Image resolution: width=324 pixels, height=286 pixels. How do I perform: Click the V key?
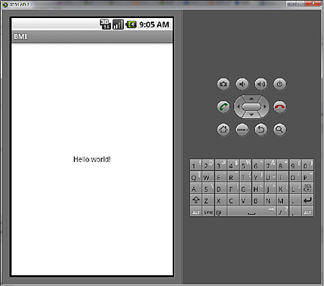click(246, 200)
